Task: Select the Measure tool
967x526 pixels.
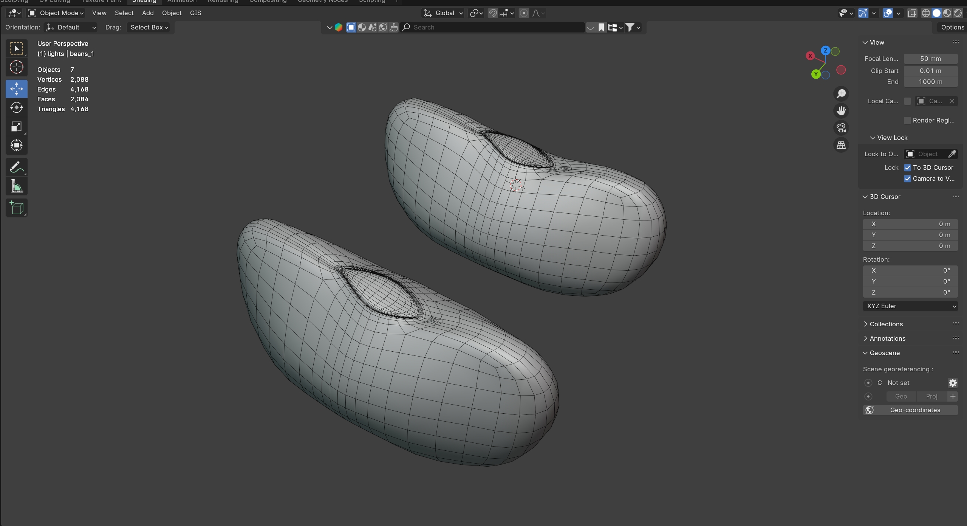Action: click(x=16, y=186)
